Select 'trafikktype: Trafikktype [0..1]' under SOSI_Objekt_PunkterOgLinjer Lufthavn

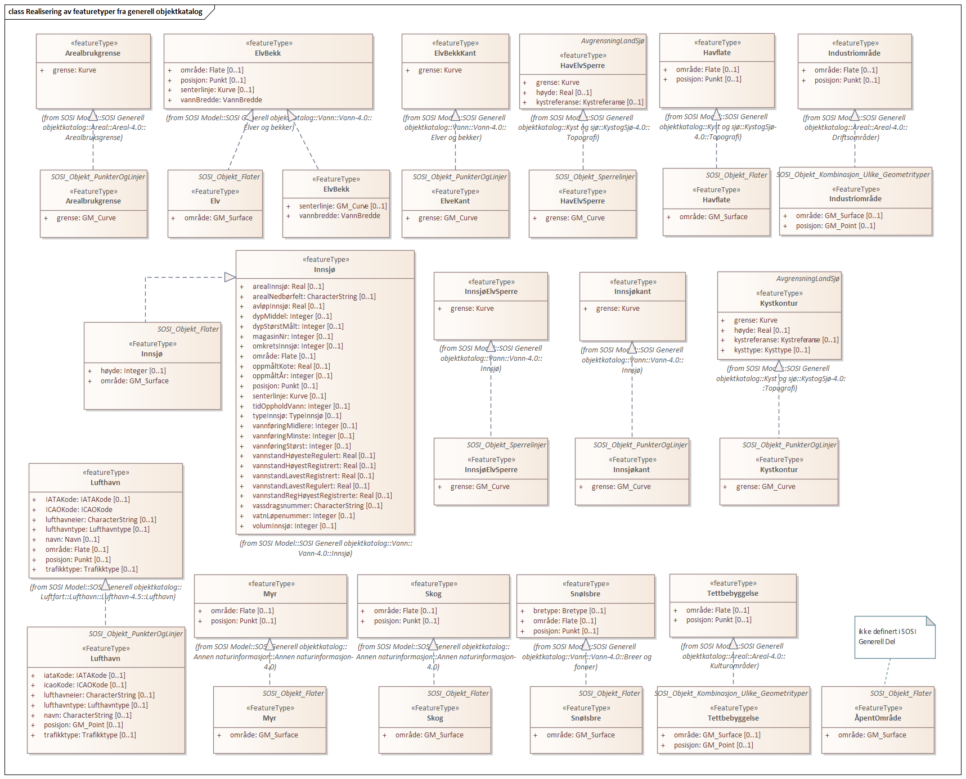pos(89,735)
